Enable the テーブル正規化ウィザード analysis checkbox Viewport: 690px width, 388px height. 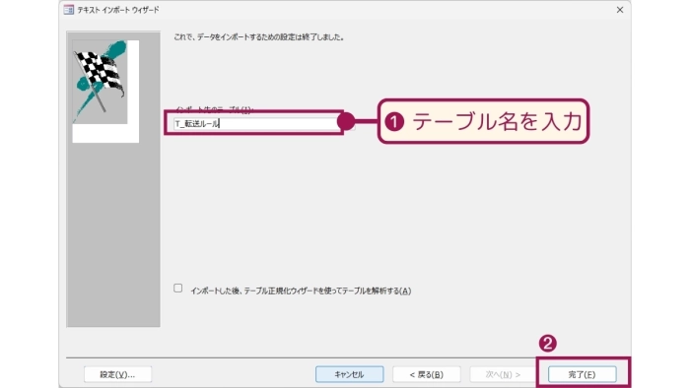pyautogui.click(x=177, y=289)
